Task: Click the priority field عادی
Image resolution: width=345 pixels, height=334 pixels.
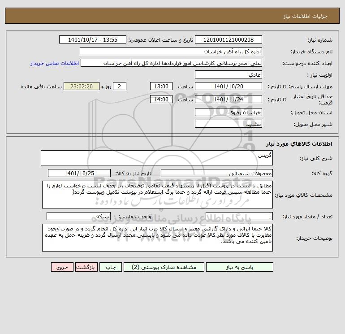Action: tap(229, 74)
